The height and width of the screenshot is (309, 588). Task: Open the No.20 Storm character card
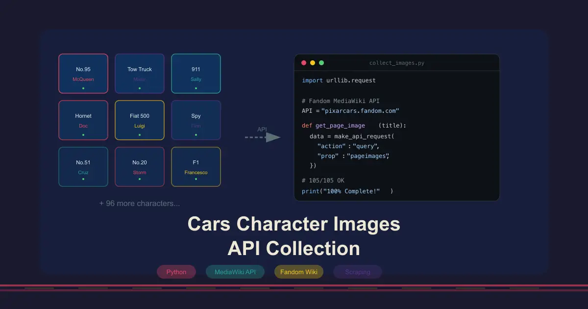[140, 167]
